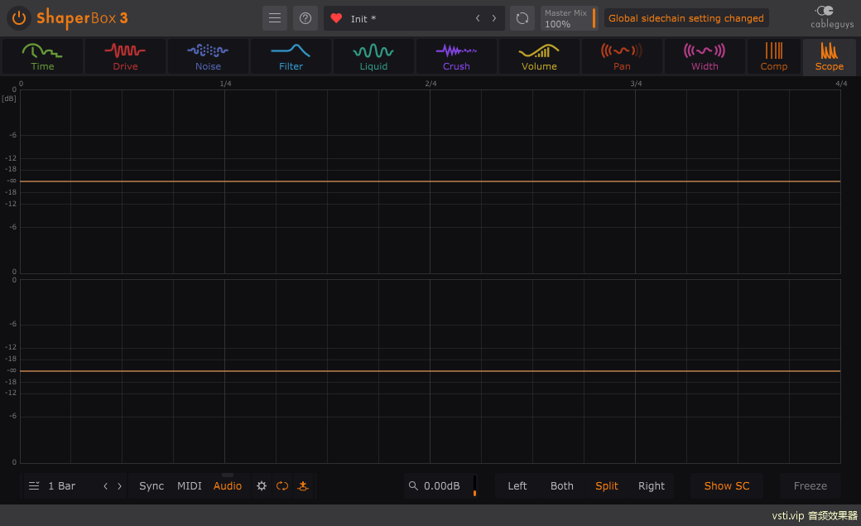
Task: Open the Filter shaper
Action: point(291,56)
